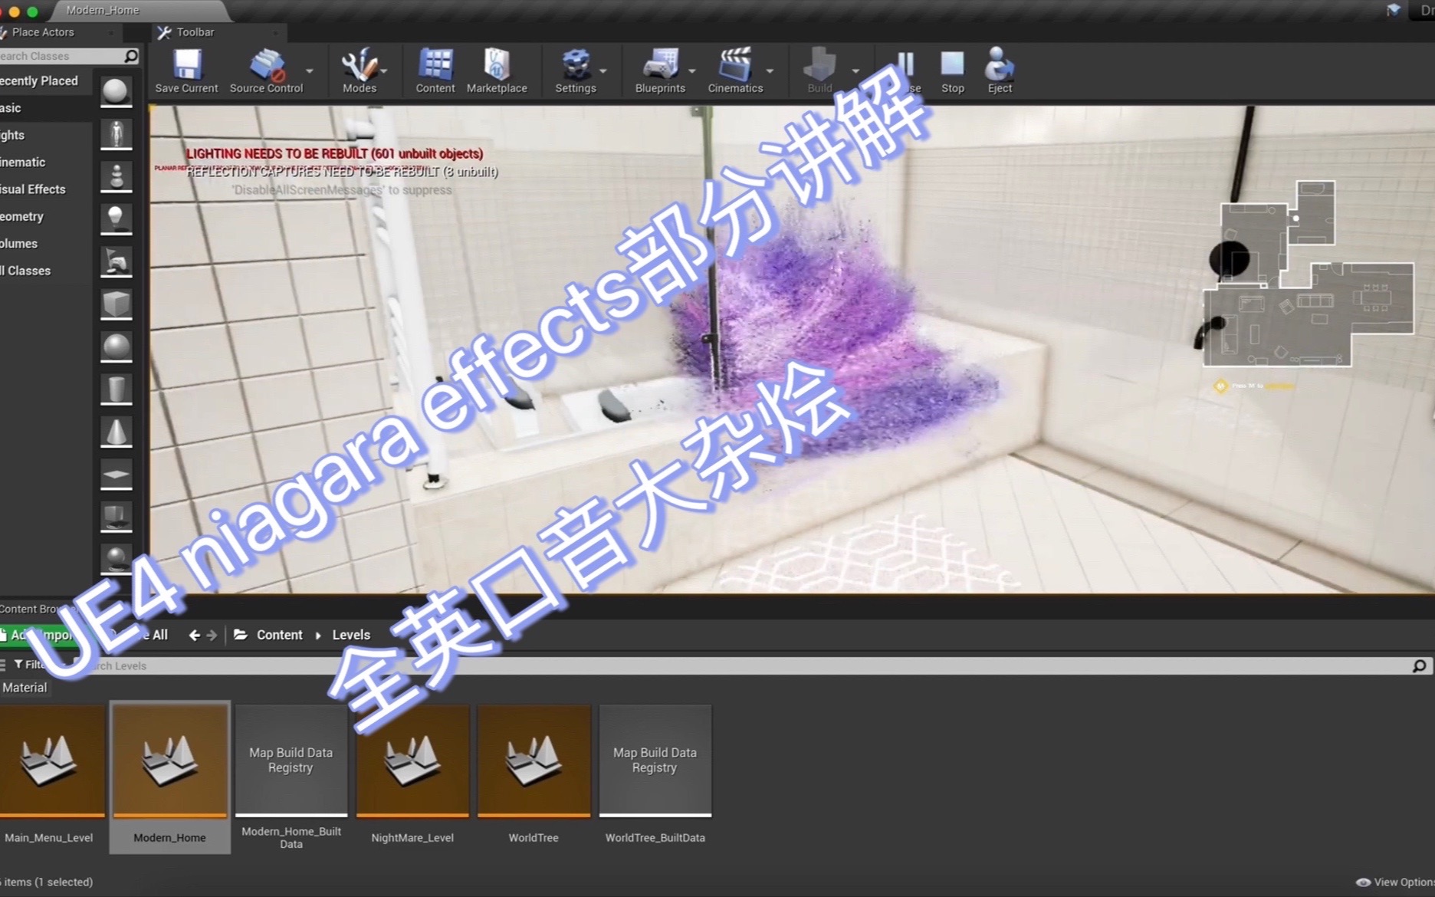
Task: Eject from the current play session
Action: coord(998,69)
